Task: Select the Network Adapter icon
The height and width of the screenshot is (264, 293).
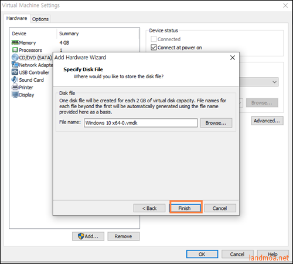Action: tap(15, 65)
